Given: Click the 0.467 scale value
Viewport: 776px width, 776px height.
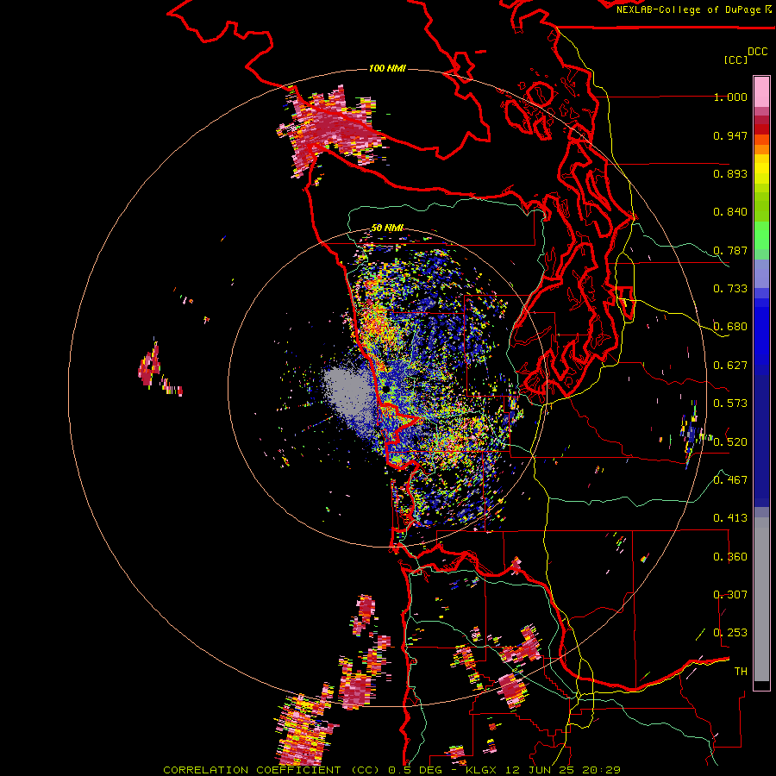Looking at the screenshot, I should [x=730, y=480].
